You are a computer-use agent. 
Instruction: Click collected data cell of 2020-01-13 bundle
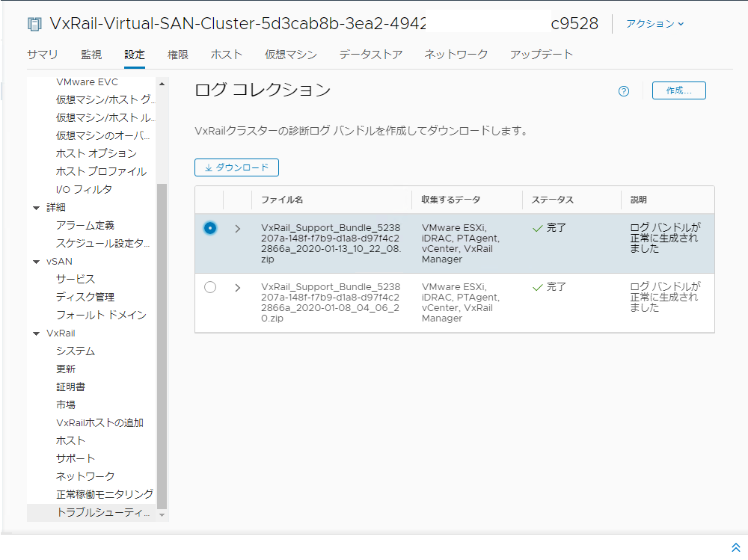461,243
